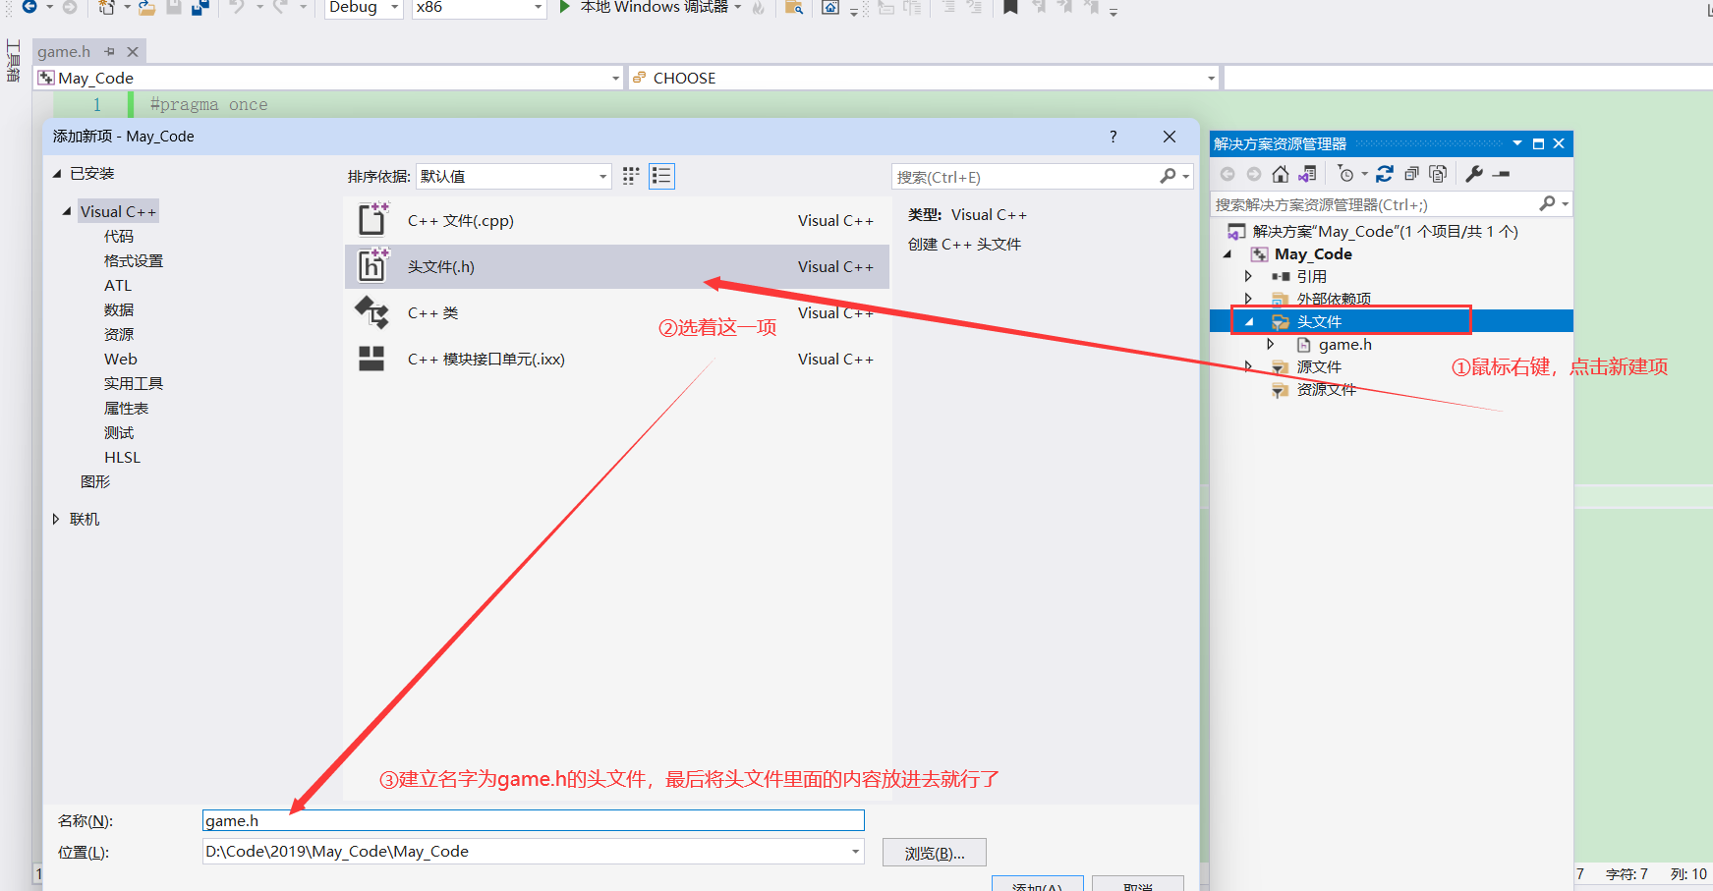Close the game.h editor tab
Screen dimensions: 1713x891
point(133,51)
